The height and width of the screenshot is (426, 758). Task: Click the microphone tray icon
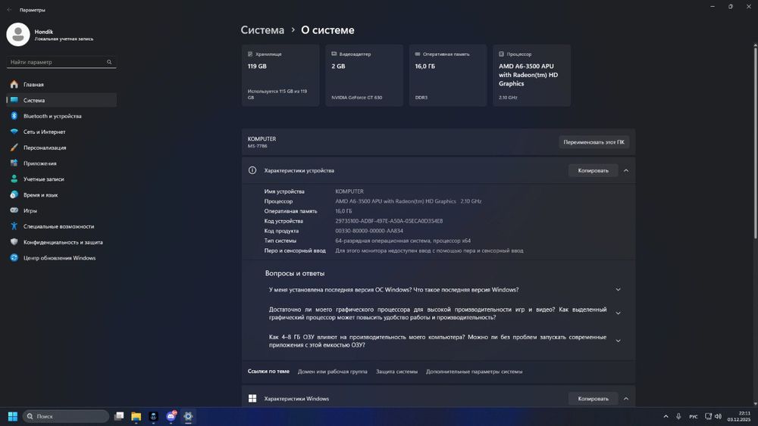(x=678, y=416)
